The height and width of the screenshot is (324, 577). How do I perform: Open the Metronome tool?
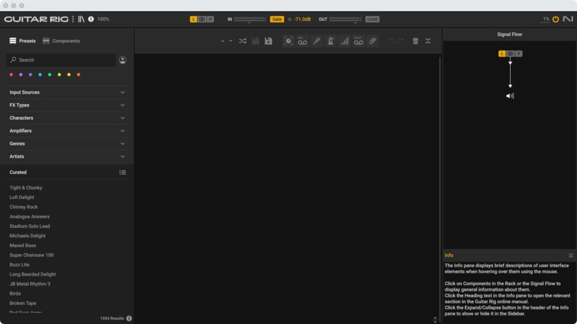pyautogui.click(x=330, y=41)
